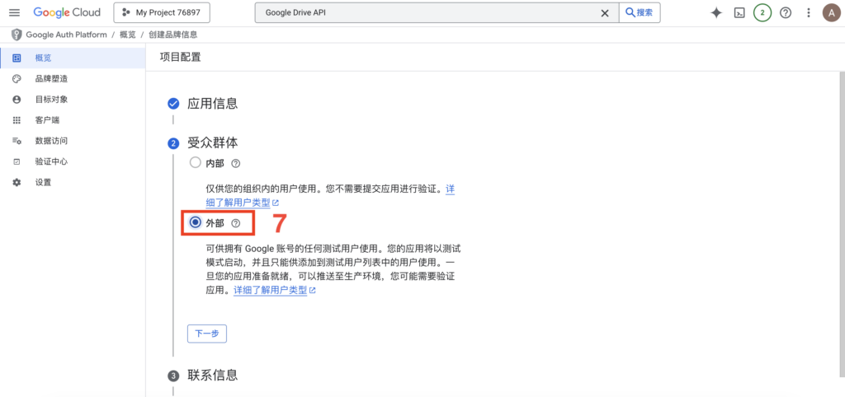Click the 下一步 button
This screenshot has width=845, height=397.
tap(207, 334)
